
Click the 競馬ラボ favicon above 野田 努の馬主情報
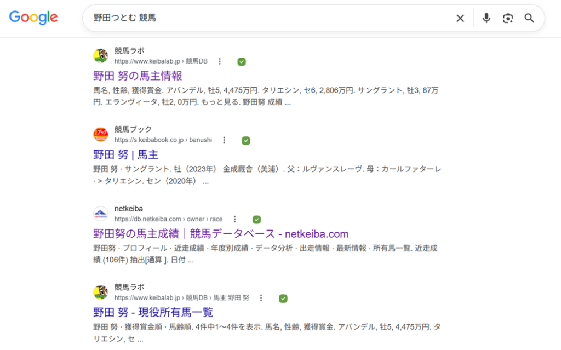pos(101,55)
